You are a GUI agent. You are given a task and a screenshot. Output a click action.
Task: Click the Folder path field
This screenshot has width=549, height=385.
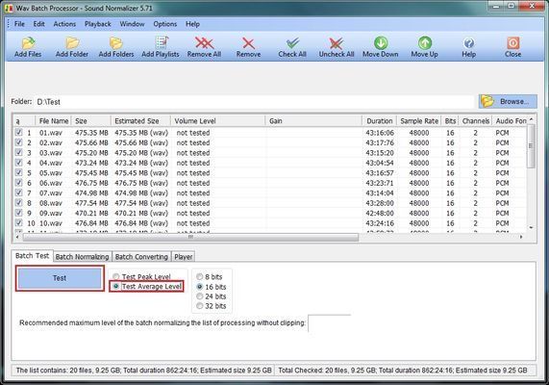coord(254,102)
